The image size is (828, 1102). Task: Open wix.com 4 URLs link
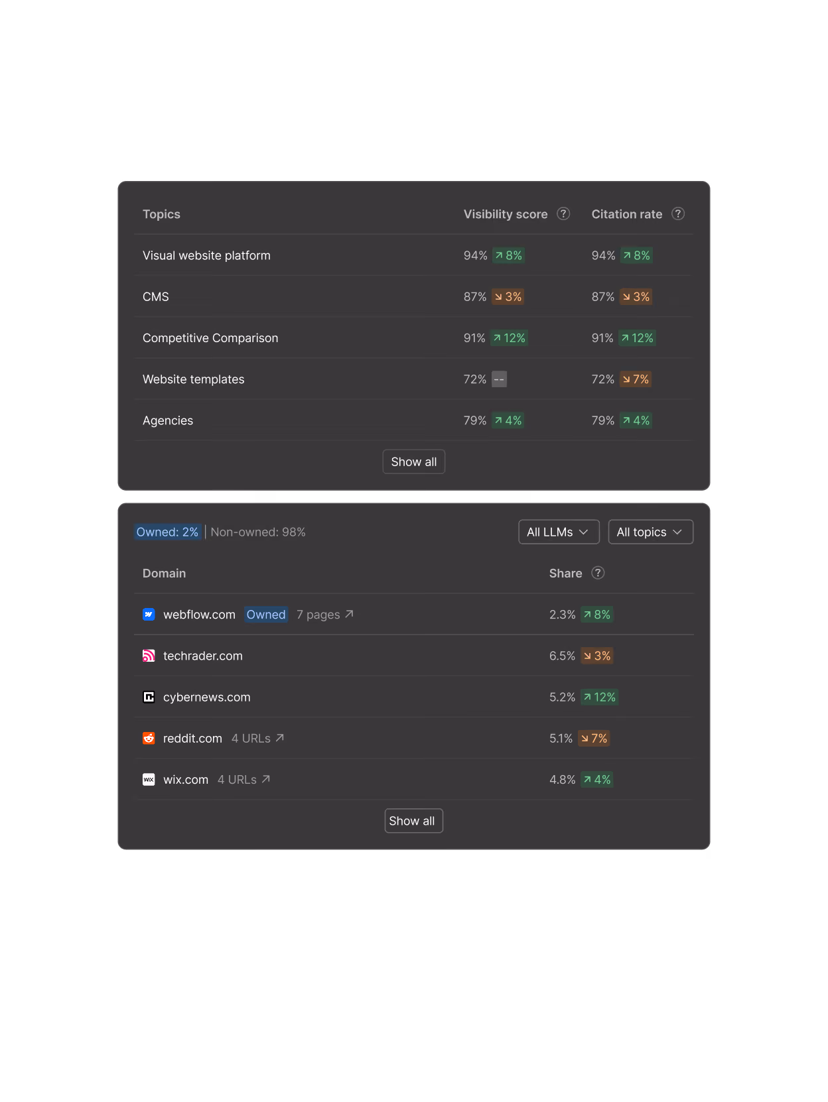point(243,779)
